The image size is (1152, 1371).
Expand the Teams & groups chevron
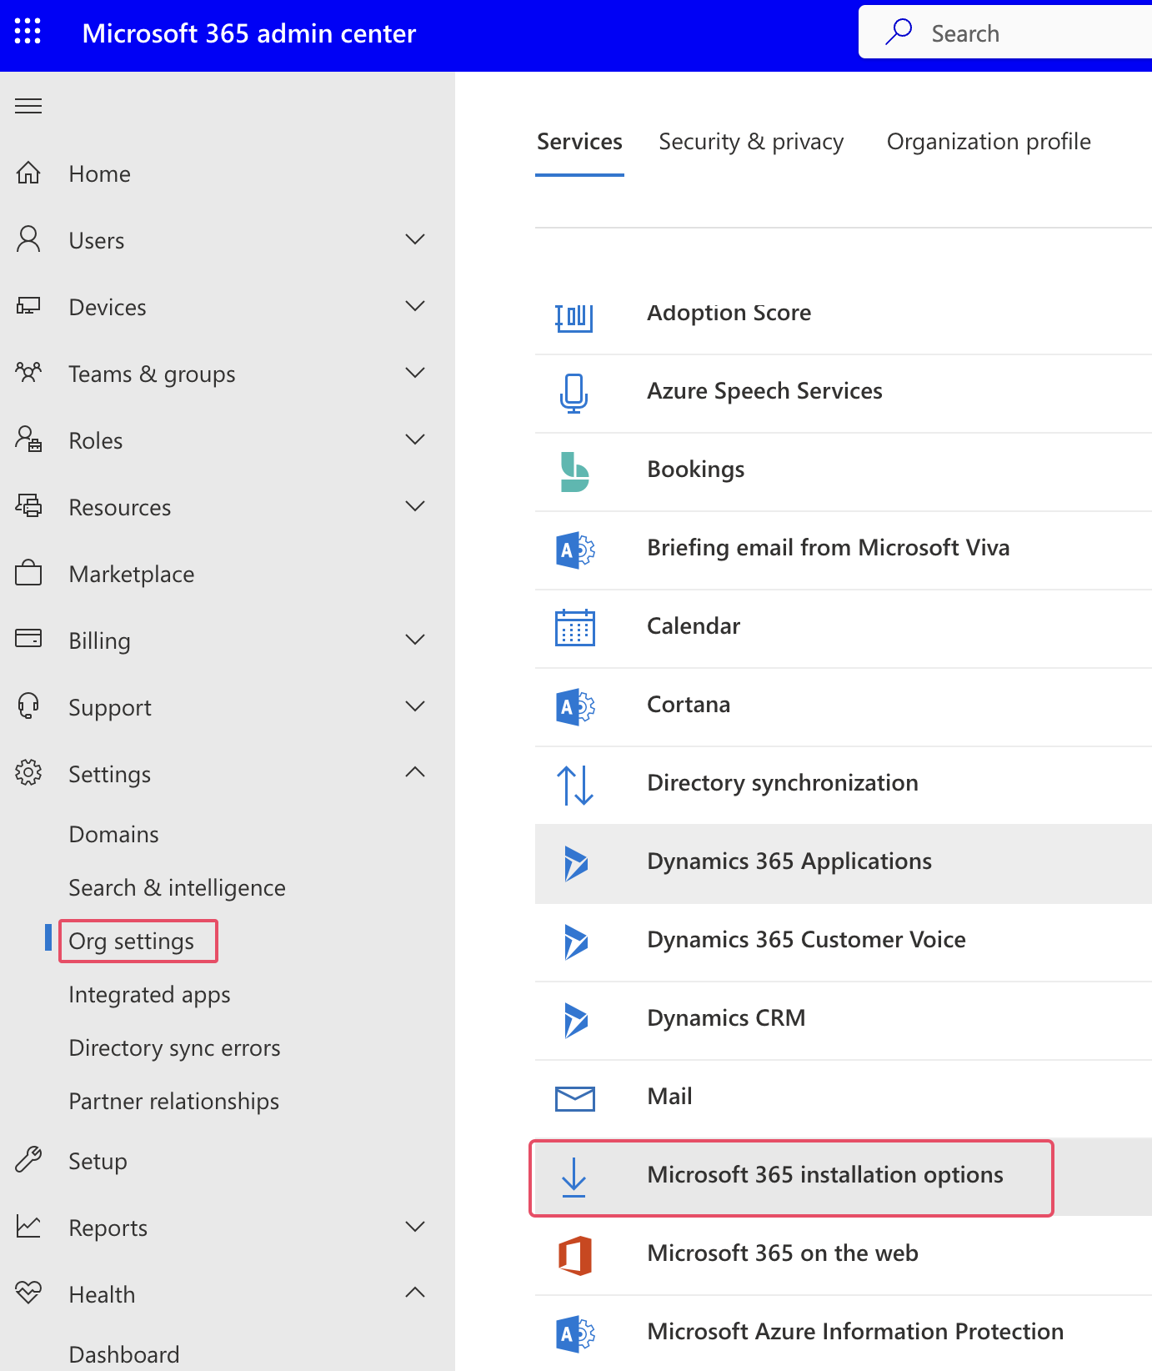415,373
